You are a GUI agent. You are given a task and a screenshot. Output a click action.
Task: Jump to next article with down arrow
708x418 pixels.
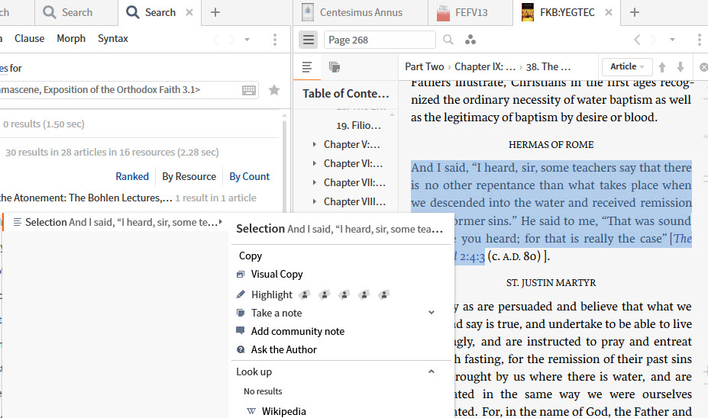[680, 67]
